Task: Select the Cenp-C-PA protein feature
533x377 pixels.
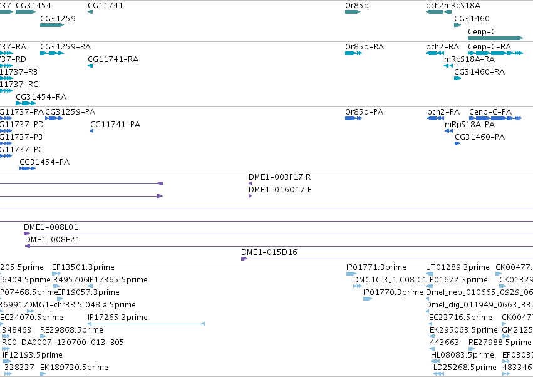Action: [x=495, y=118]
